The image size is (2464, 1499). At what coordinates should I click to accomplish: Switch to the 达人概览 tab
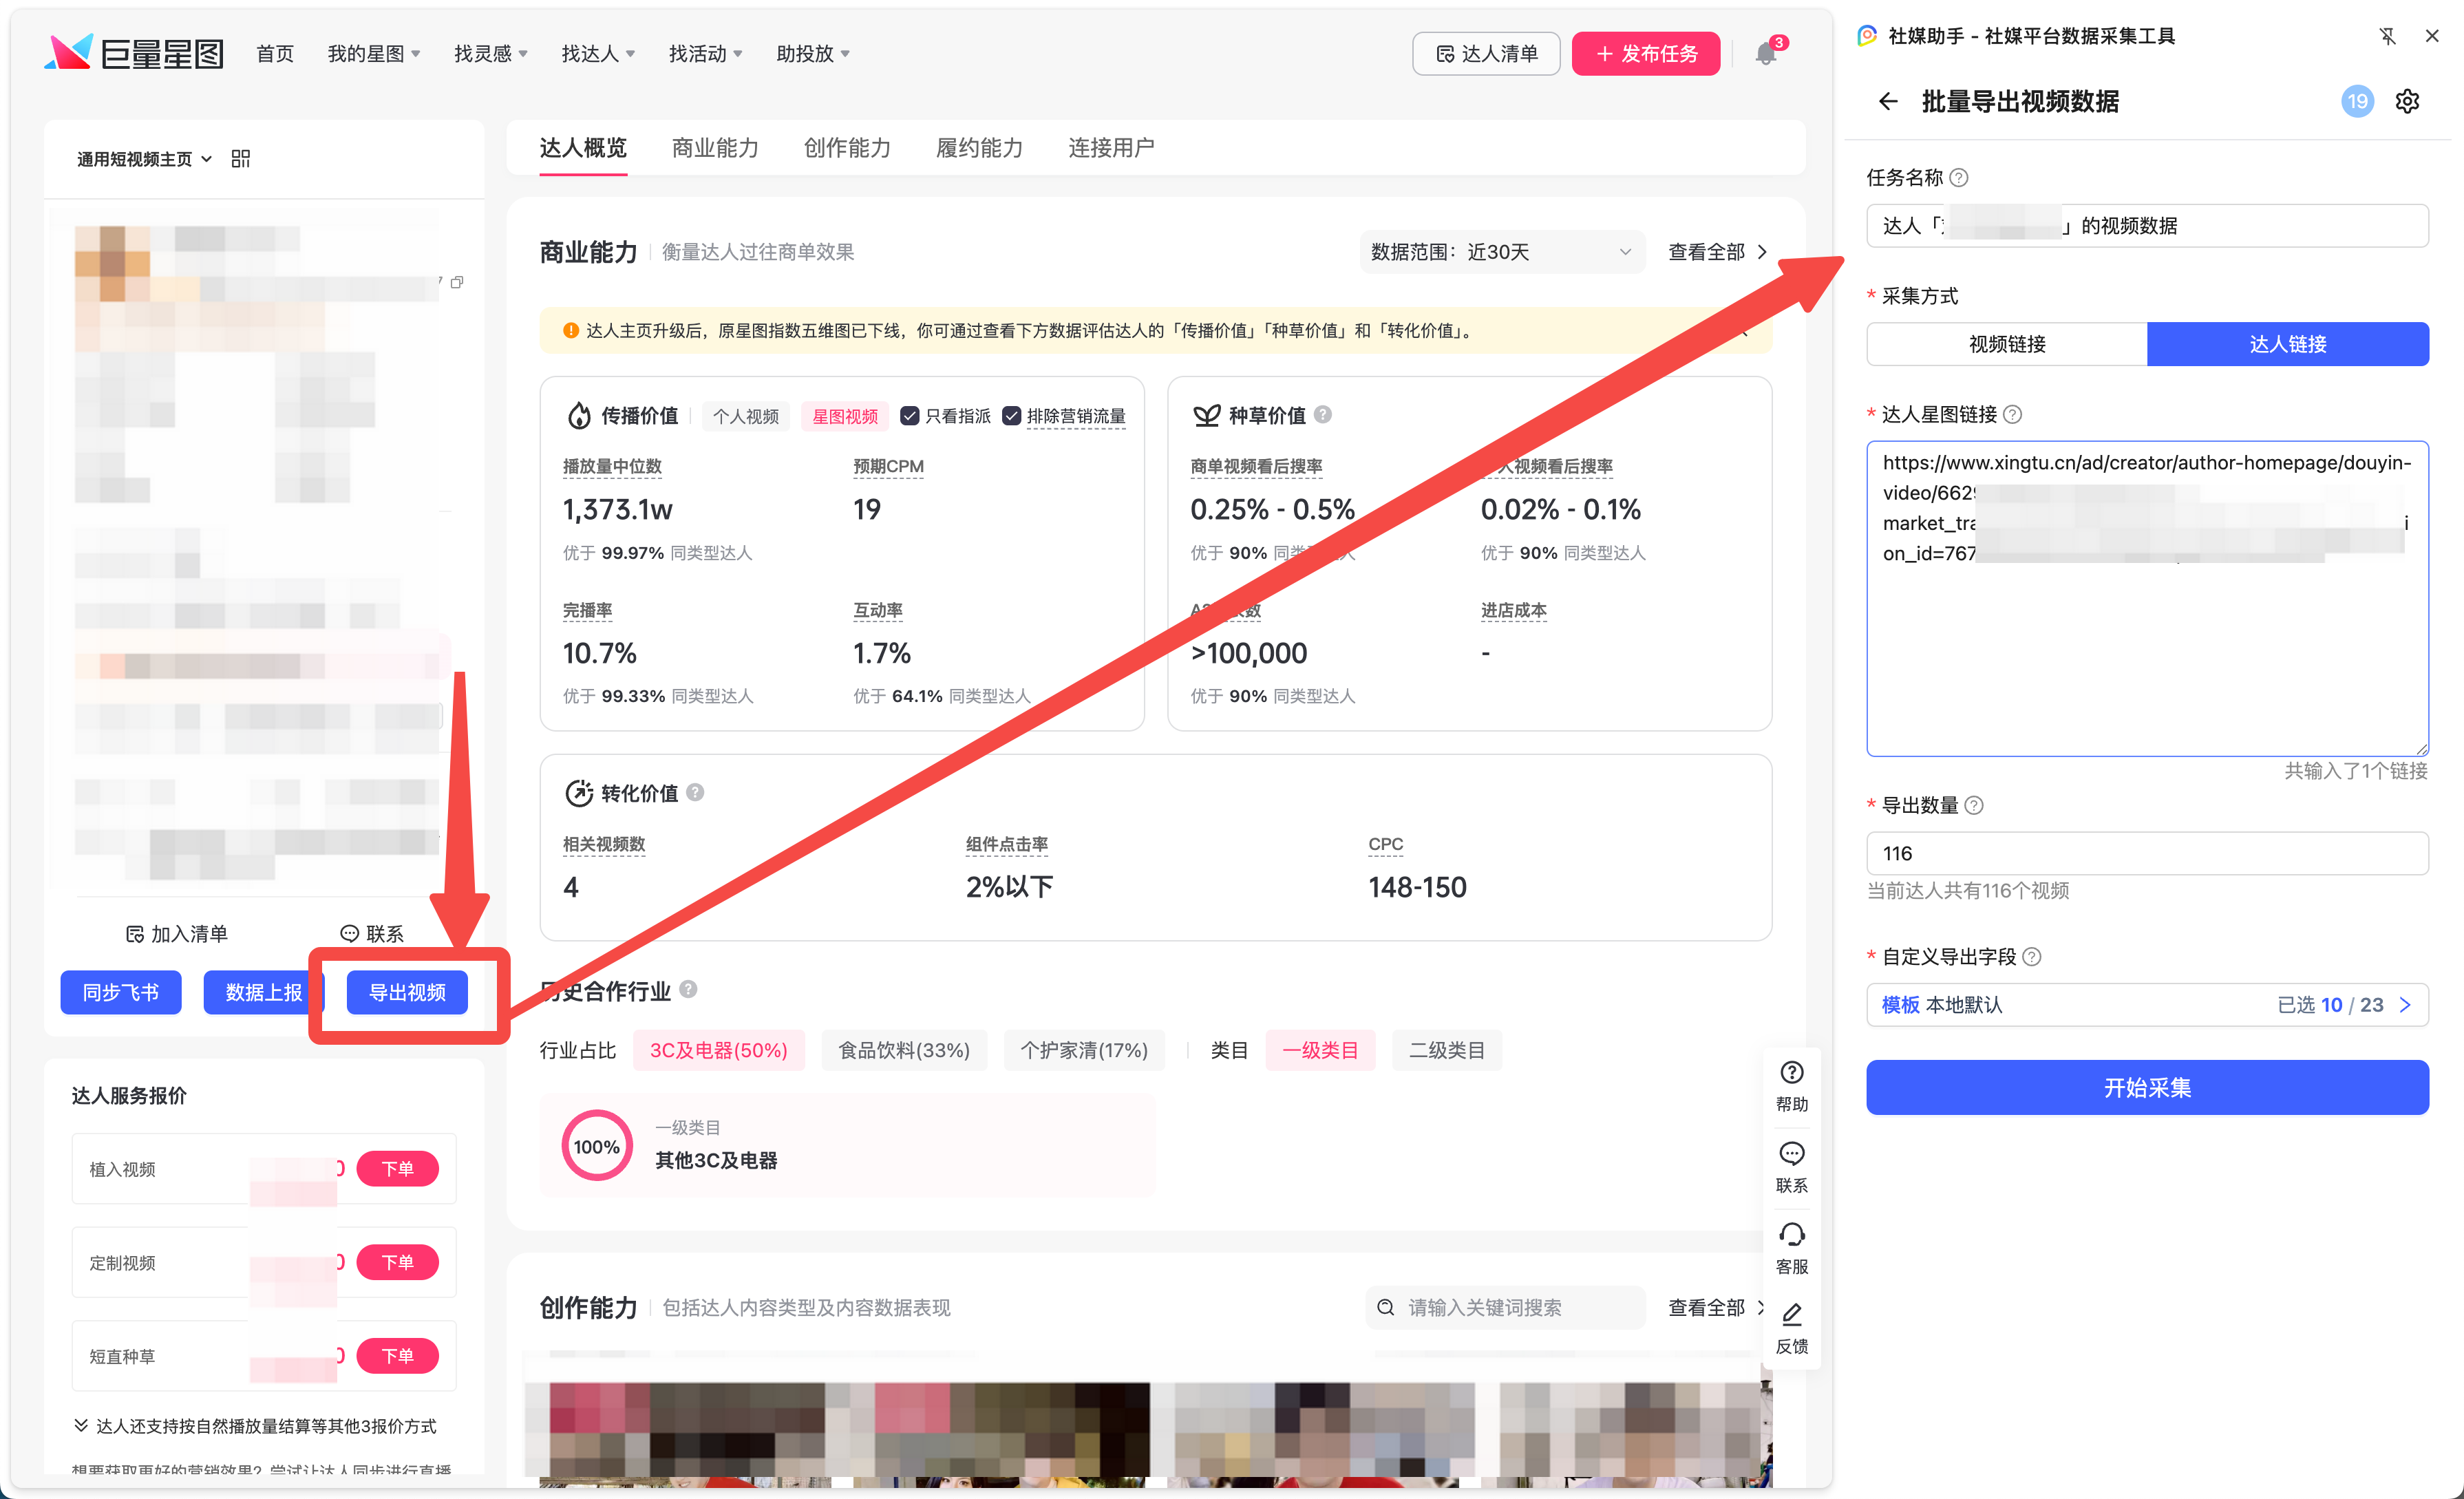point(583,148)
